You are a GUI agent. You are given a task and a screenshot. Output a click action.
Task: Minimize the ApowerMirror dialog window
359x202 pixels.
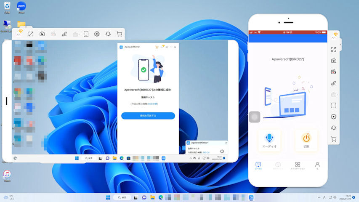point(171,47)
